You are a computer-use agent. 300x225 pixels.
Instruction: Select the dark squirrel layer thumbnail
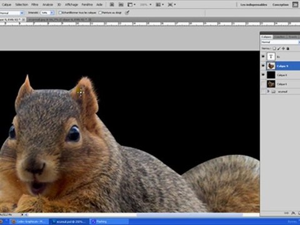point(271,84)
